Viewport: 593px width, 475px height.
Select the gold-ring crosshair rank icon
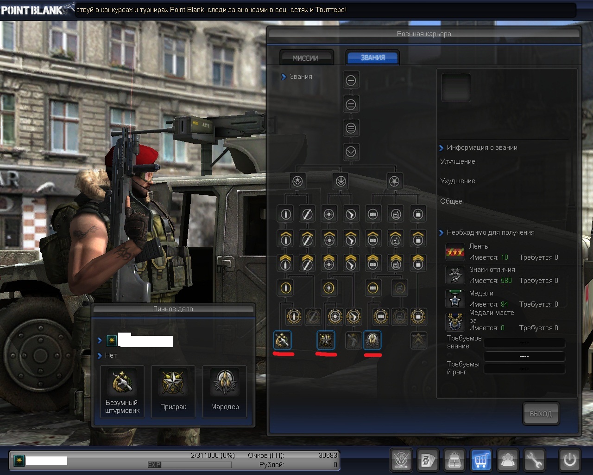tap(329, 288)
